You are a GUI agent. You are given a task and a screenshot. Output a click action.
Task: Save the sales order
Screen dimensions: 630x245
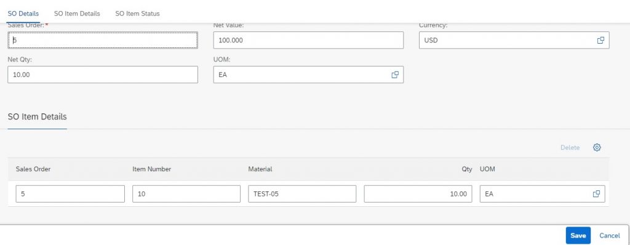coord(578,235)
